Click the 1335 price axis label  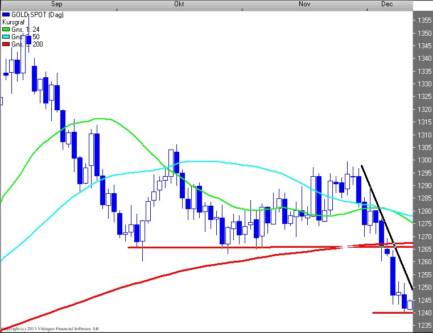click(424, 71)
